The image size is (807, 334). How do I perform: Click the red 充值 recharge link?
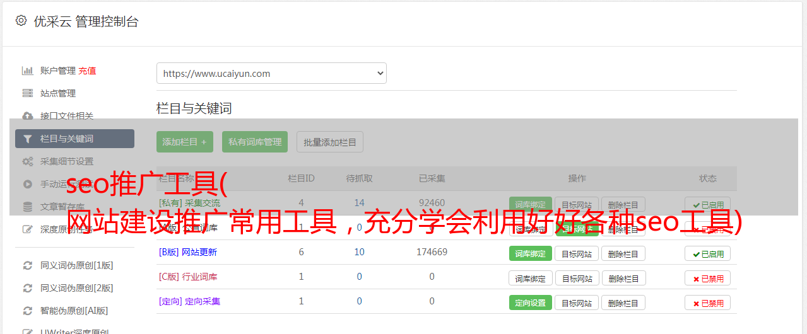click(x=87, y=71)
